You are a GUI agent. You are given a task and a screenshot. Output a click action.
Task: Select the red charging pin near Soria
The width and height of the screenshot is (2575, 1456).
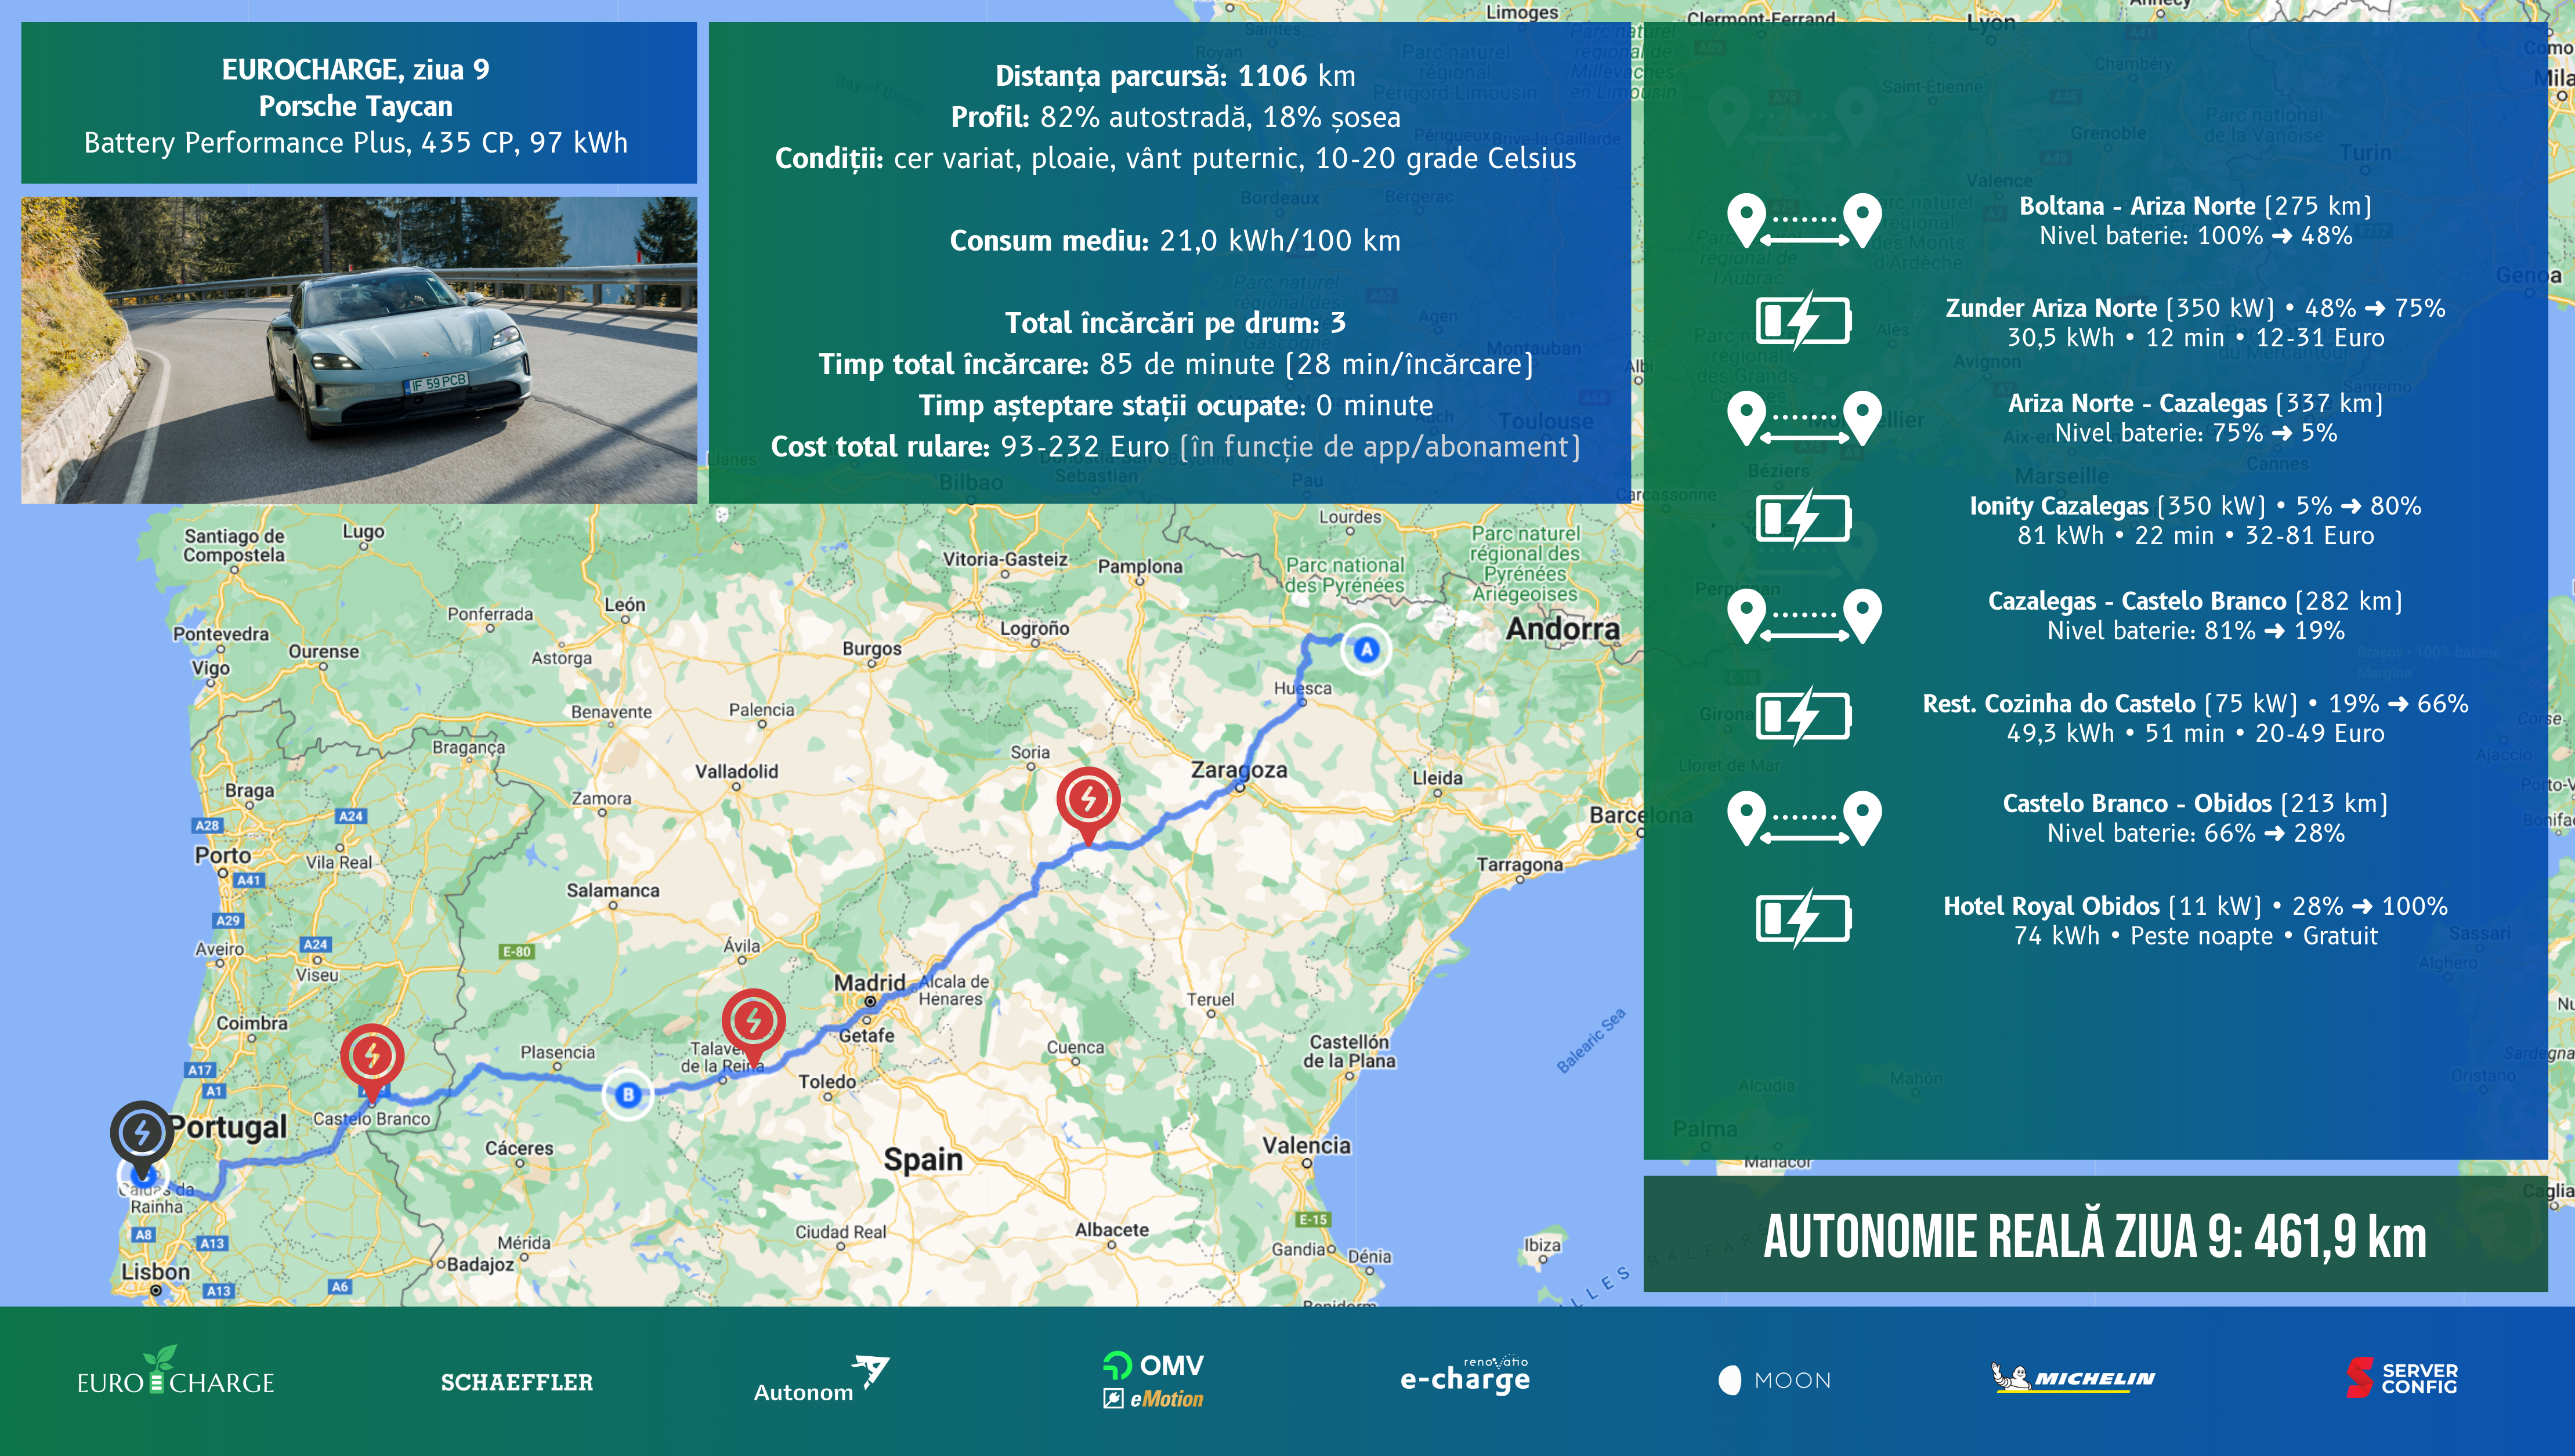[1088, 805]
